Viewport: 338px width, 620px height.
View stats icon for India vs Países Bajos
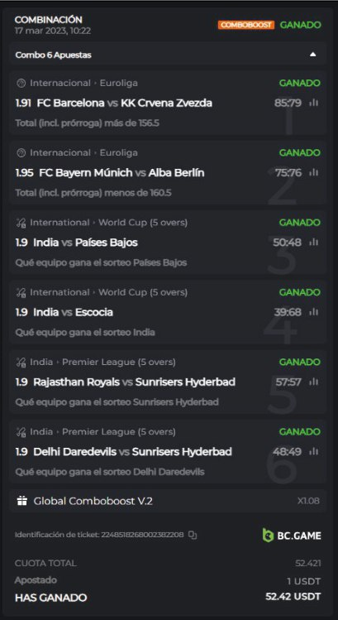314,242
